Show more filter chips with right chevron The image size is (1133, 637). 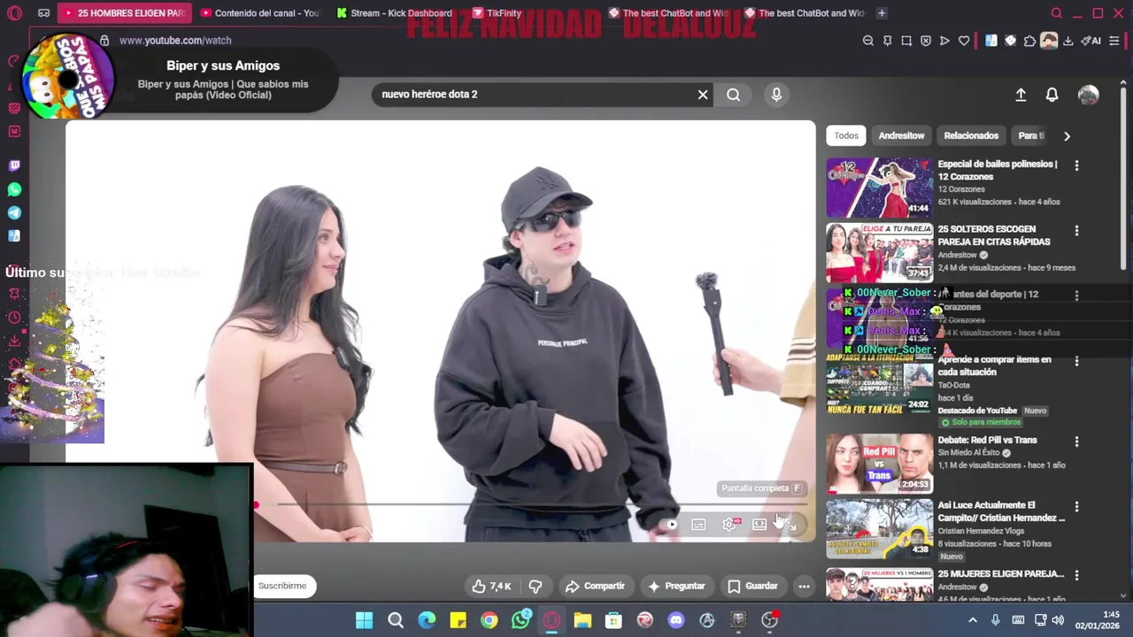[x=1067, y=136]
